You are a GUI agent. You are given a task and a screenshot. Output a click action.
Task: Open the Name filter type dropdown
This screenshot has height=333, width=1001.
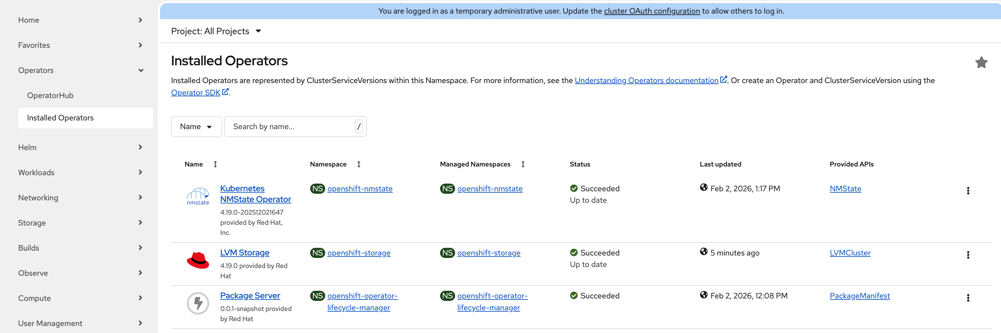[x=196, y=126]
